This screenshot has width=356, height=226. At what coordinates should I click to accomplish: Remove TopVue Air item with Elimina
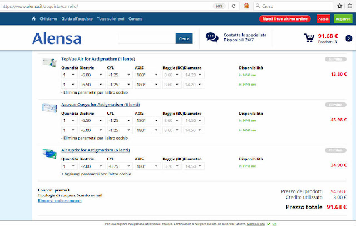point(335,59)
